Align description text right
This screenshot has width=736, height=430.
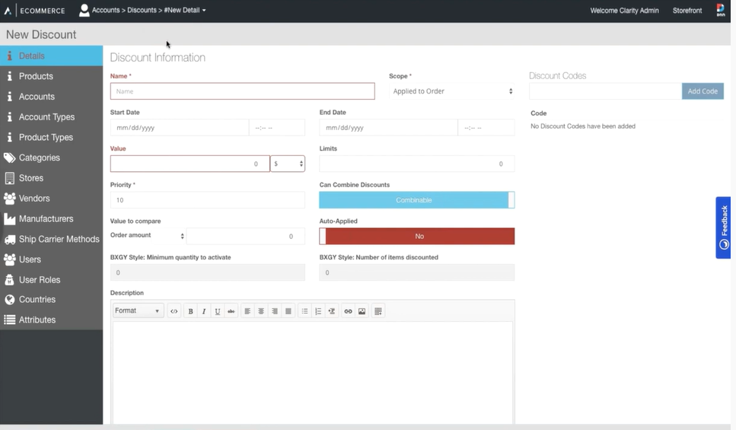(x=275, y=311)
